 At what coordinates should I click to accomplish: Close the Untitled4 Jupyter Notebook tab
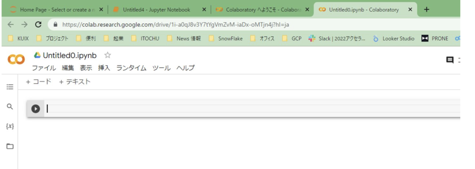(x=204, y=10)
